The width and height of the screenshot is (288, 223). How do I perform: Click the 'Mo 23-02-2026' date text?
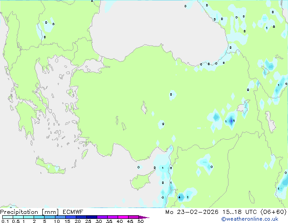point(192,212)
